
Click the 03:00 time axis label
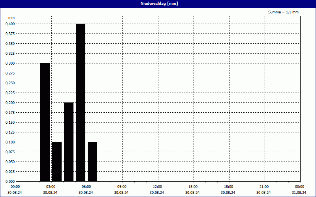pos(51,187)
